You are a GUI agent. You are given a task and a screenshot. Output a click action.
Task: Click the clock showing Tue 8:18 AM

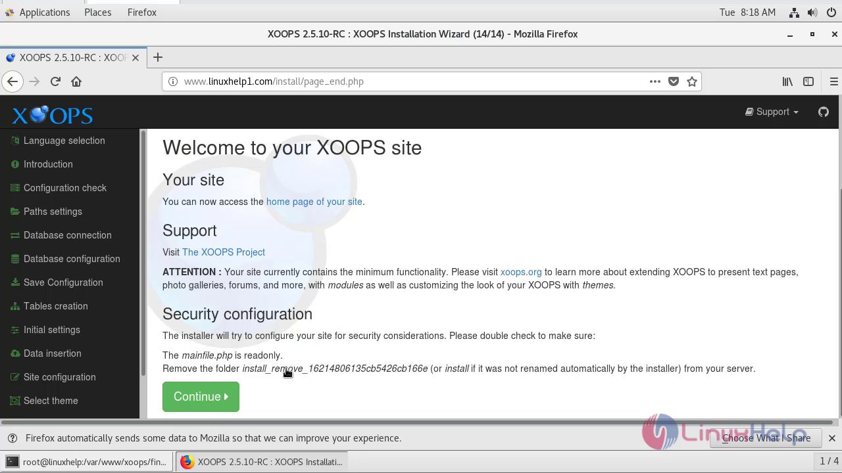pyautogui.click(x=747, y=12)
